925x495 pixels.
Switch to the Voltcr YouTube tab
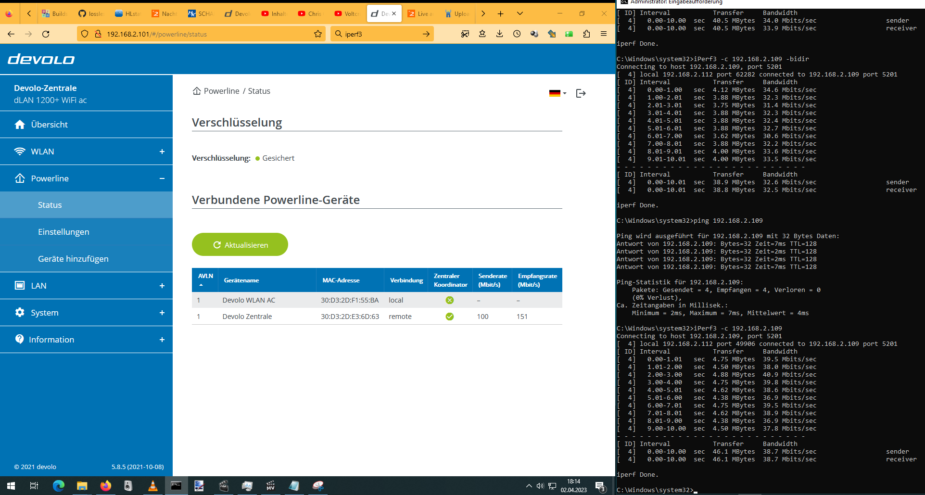347,13
